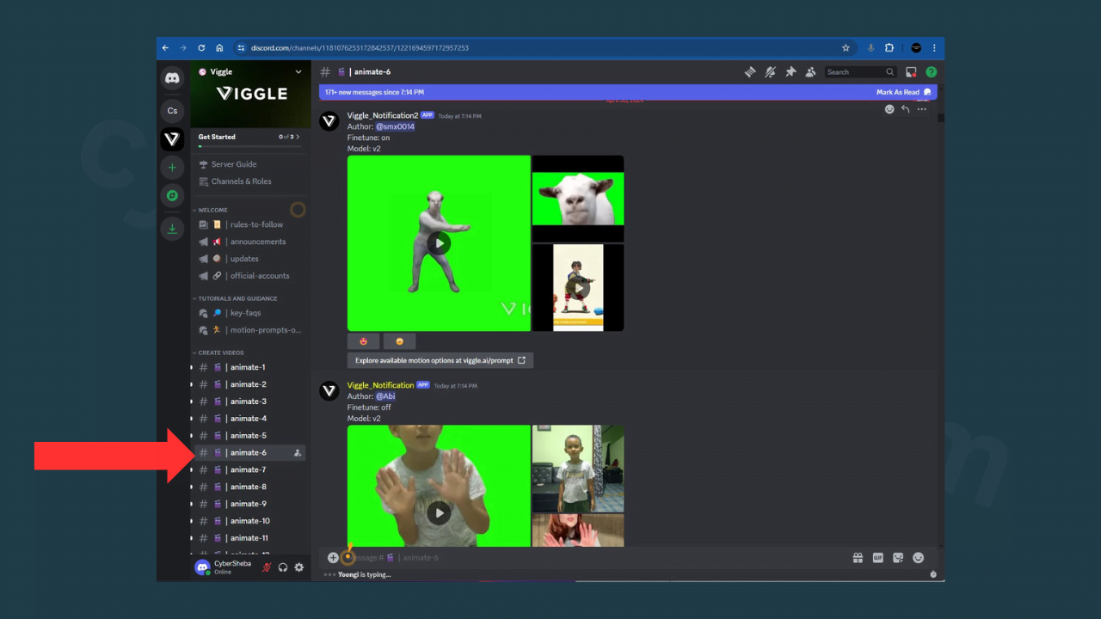Click Download Apps icon in server rail
Viewport: 1101px width, 619px height.
click(172, 228)
